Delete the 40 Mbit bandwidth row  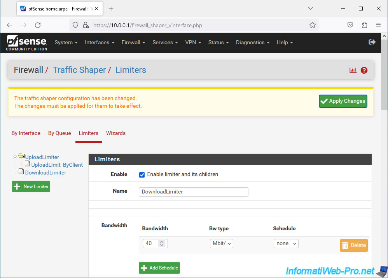click(354, 245)
